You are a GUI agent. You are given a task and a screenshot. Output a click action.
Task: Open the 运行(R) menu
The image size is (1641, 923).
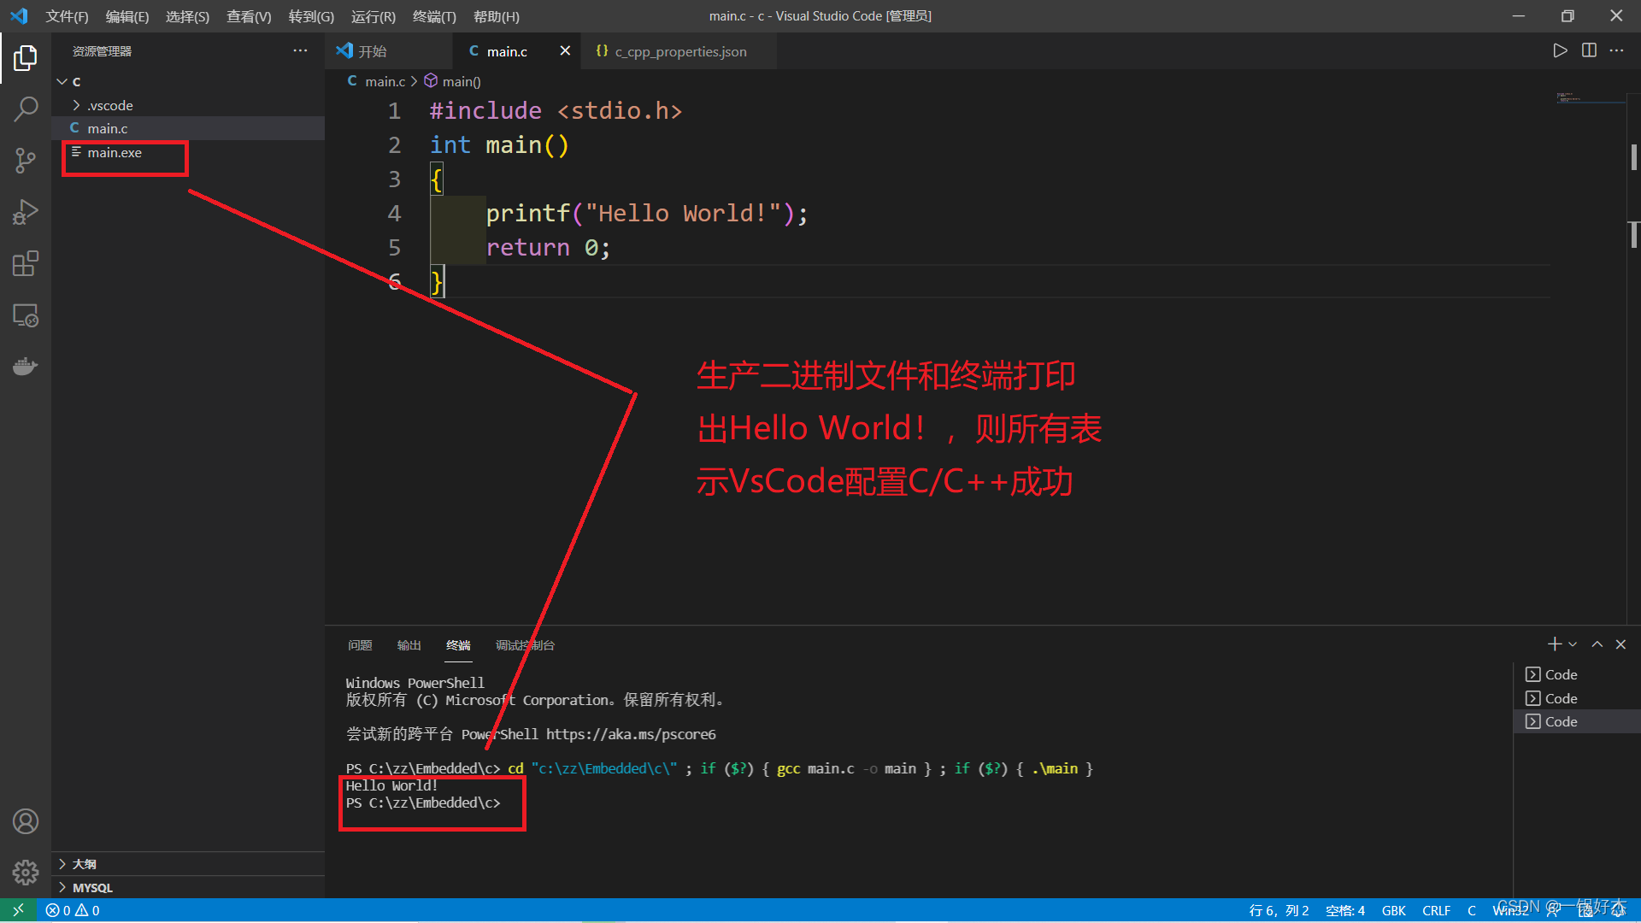tap(373, 16)
